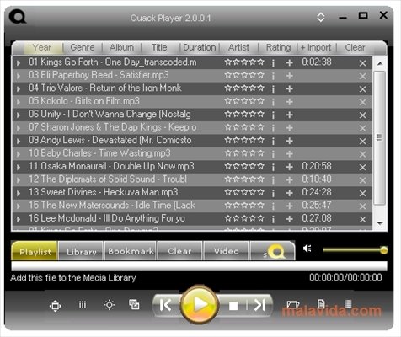401x337 pixels.
Task: Rate 16 Lee Mcdonald with stars
Action: (x=244, y=218)
